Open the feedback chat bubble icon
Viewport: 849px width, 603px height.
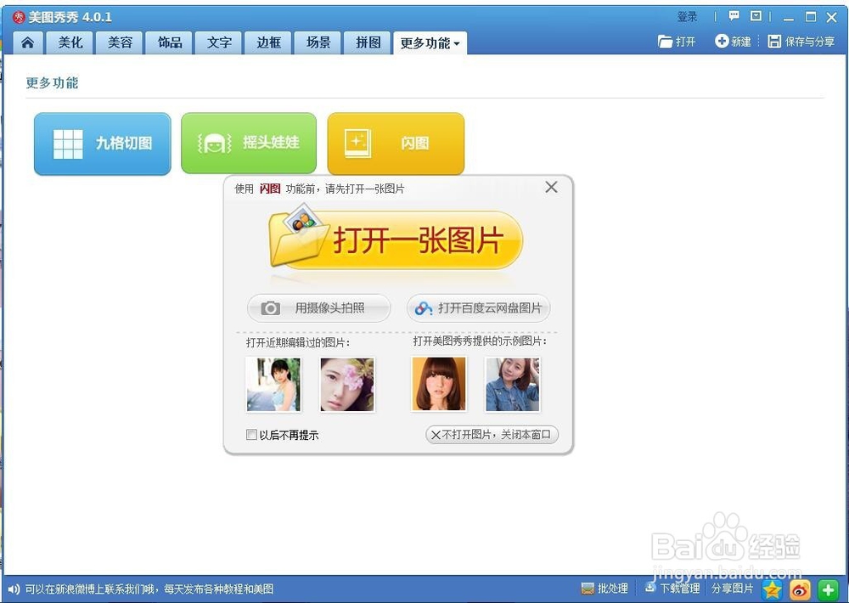[x=734, y=16]
